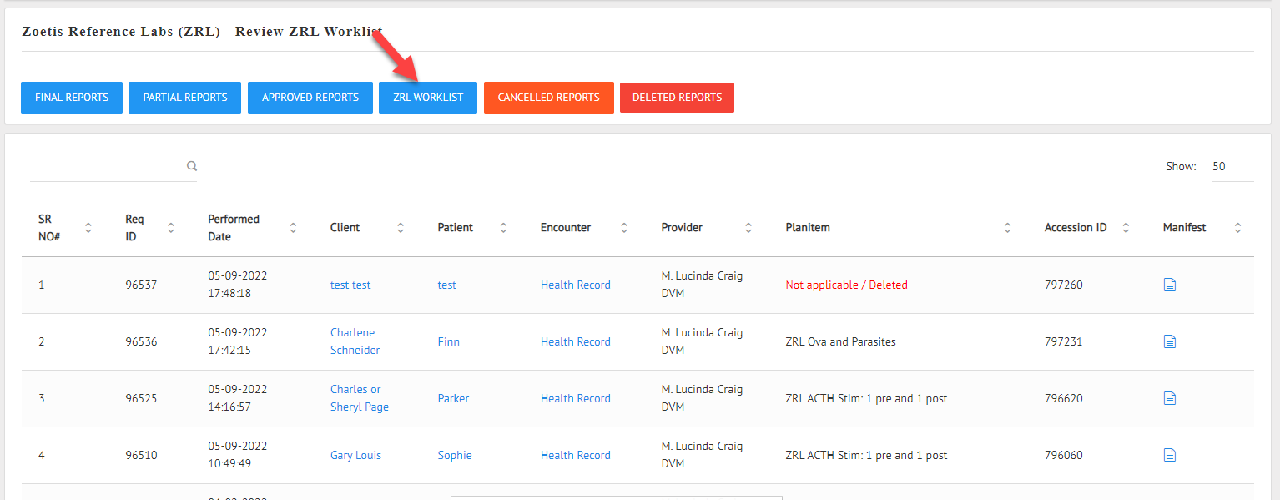Click Req ID 96536 cell
Viewport: 1280px width, 500px height.
click(x=141, y=341)
